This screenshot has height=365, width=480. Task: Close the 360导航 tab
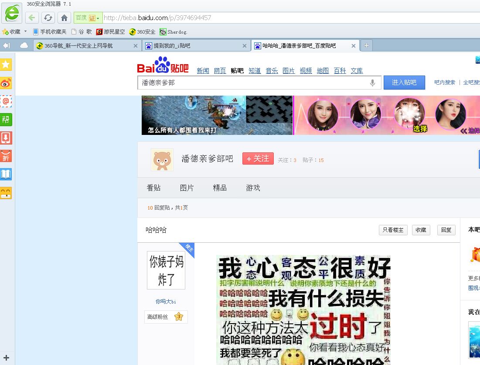pyautogui.click(x=135, y=46)
